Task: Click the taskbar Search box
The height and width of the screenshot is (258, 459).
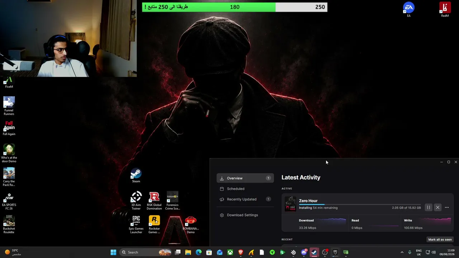Action: [x=146, y=252]
